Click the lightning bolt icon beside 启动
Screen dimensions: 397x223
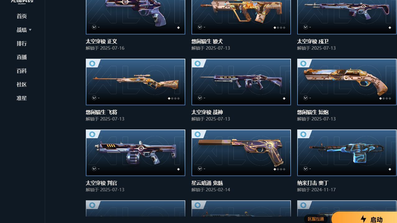[363, 219]
